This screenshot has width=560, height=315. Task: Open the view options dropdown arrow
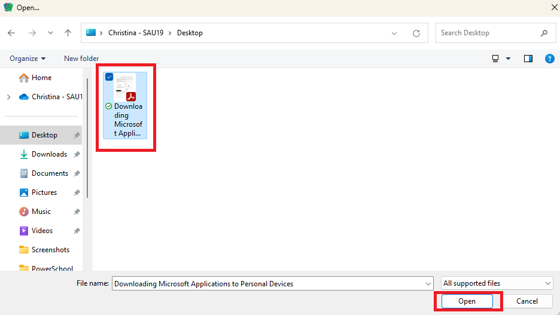click(508, 59)
